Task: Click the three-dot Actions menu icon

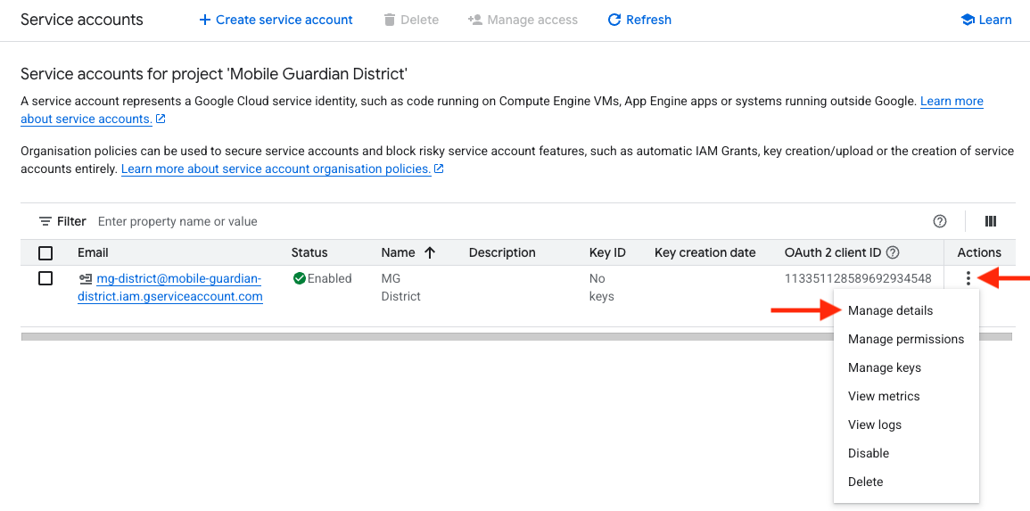Action: pyautogui.click(x=968, y=279)
